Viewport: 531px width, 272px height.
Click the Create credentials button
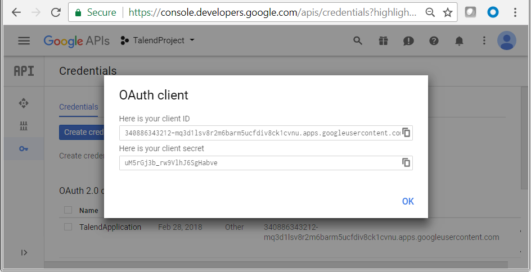pyautogui.click(x=82, y=132)
